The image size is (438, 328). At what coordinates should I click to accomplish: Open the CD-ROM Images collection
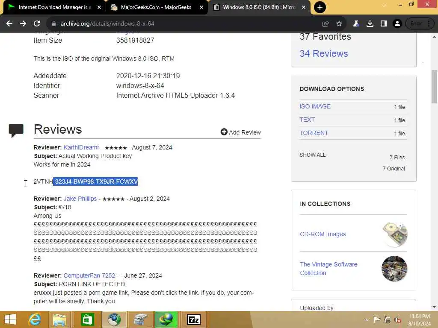pos(323,234)
